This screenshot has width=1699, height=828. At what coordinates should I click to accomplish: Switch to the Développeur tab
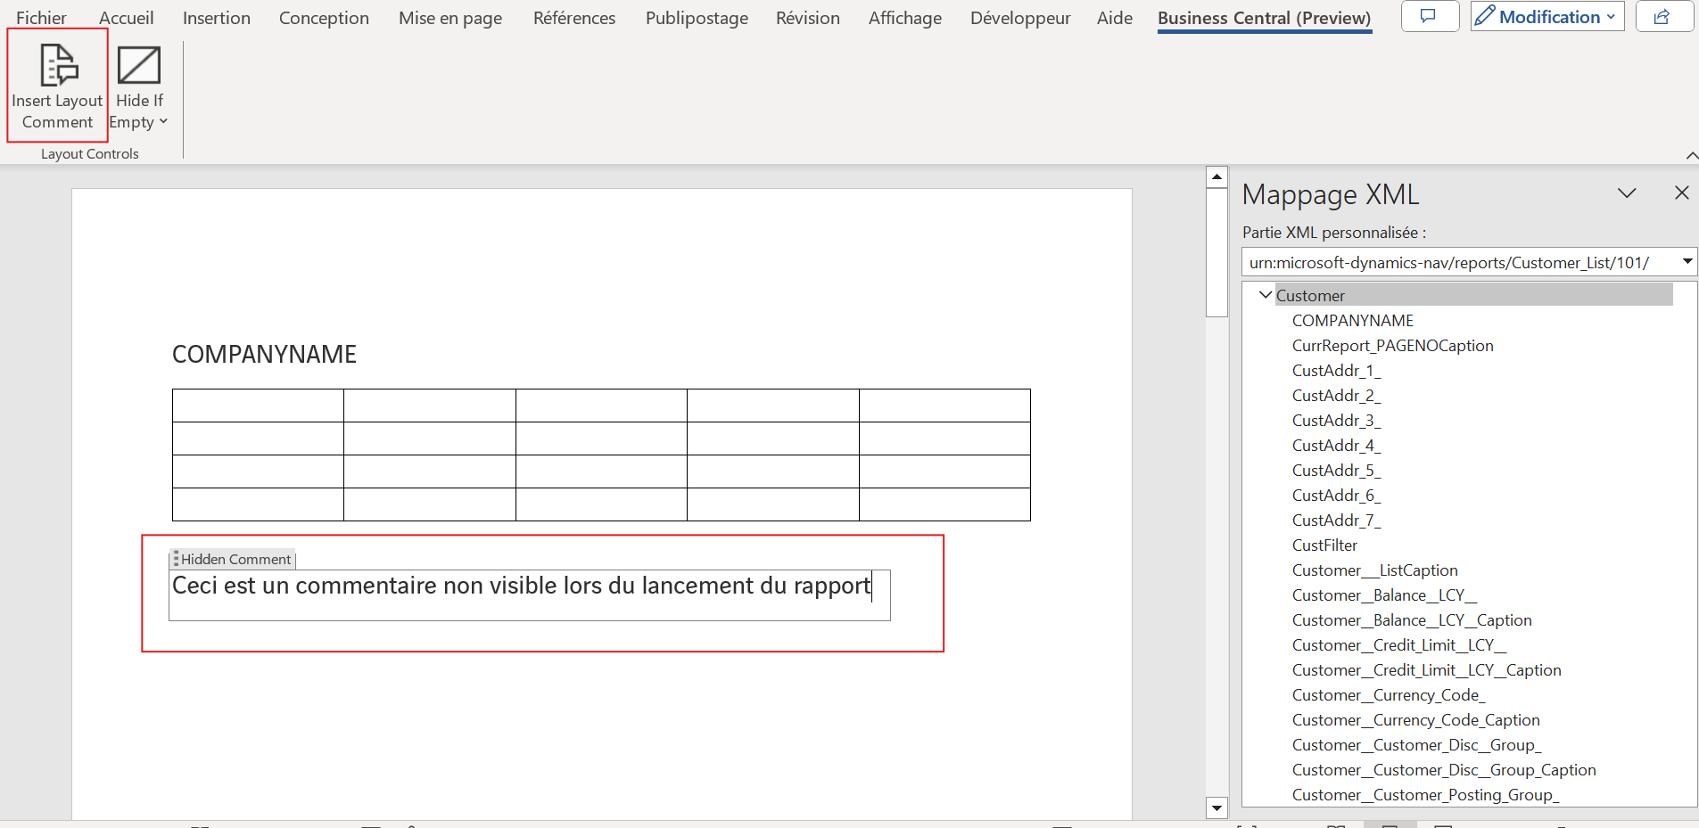coord(1019,18)
